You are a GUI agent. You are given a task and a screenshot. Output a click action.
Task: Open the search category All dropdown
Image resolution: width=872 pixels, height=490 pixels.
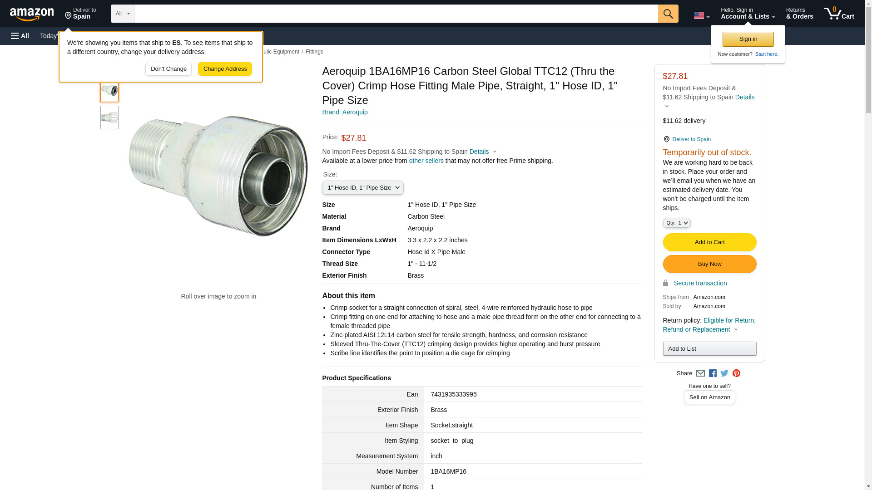point(122,14)
